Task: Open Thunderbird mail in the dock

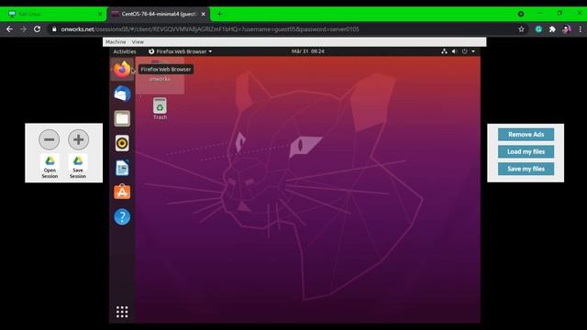Action: click(122, 93)
